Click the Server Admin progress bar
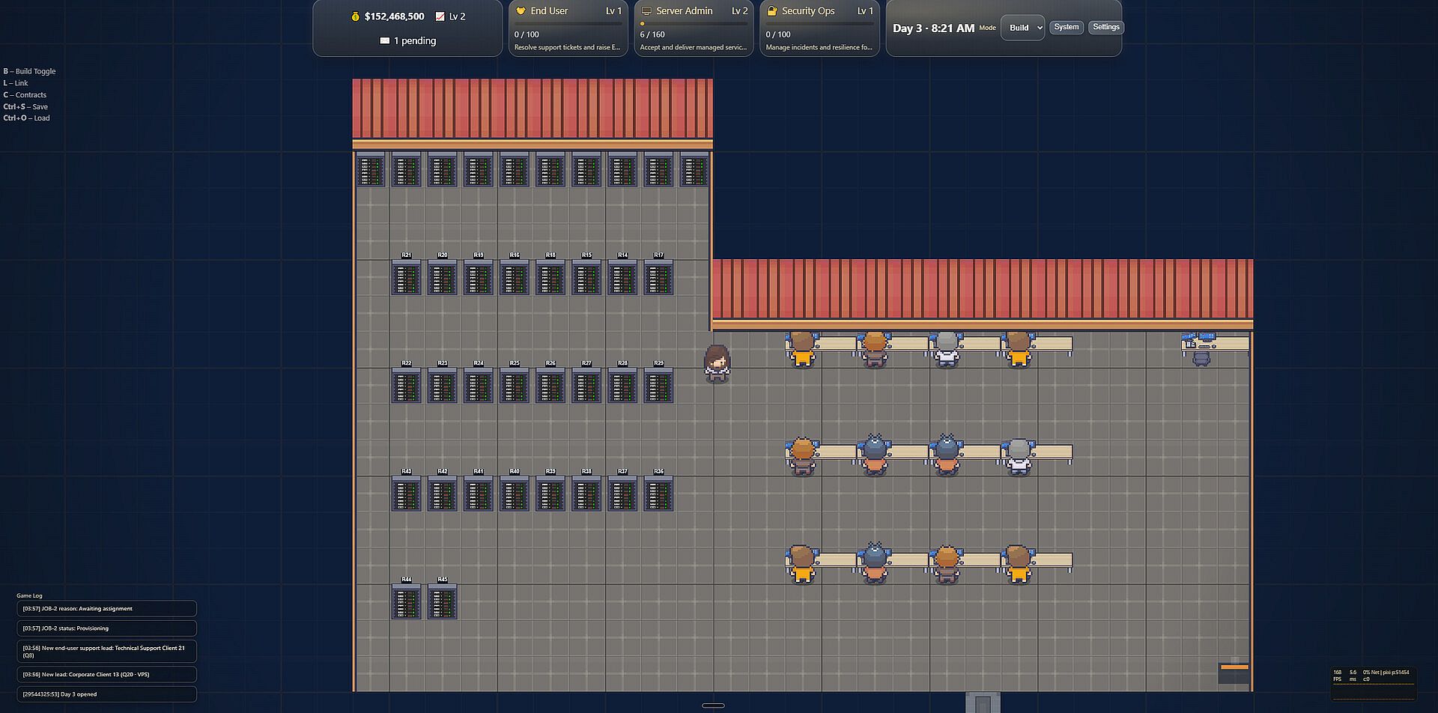 694,24
